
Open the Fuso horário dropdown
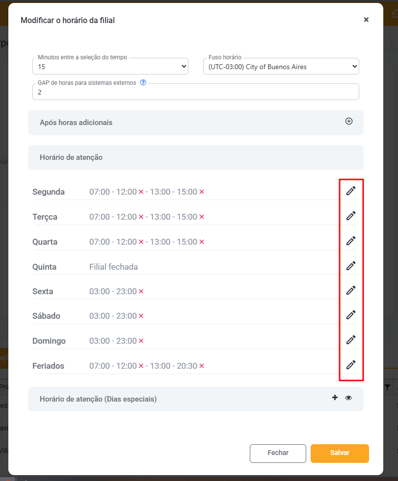(281, 67)
